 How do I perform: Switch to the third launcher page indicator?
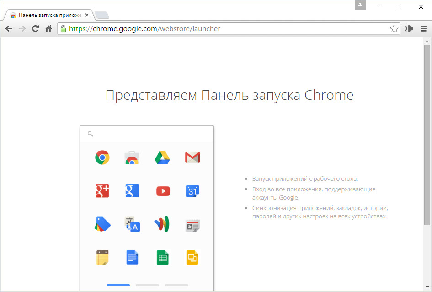coord(176,285)
